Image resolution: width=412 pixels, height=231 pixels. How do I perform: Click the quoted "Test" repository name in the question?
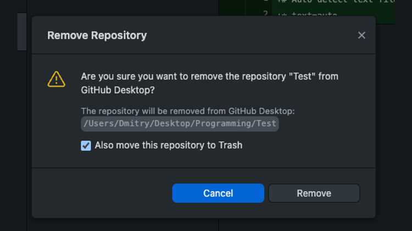302,76
